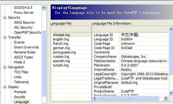Screen dimensions: 173x104
Task: Select the Display category
Action: click(14, 87)
